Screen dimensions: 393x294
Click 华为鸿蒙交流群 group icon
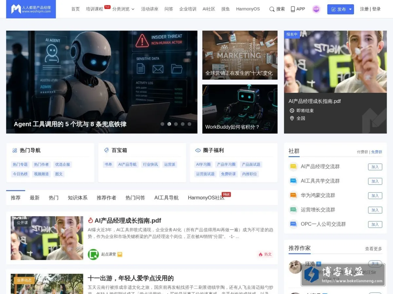[x=293, y=195]
